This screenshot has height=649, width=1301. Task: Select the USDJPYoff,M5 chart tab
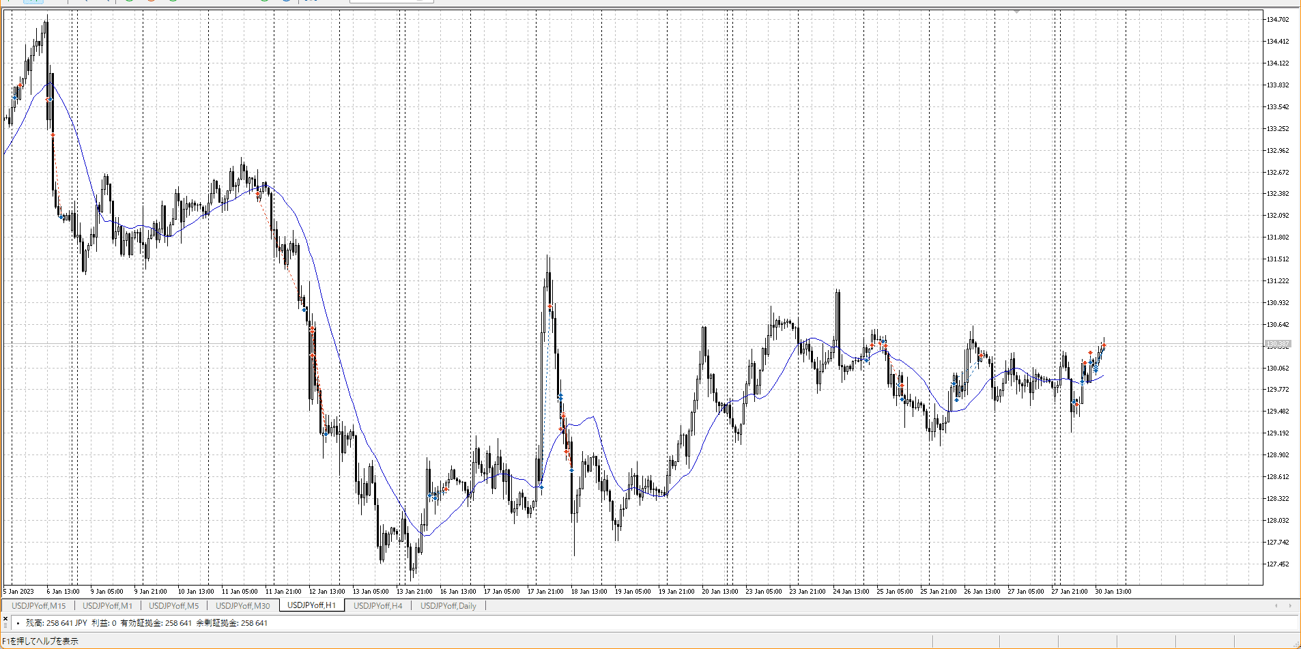pyautogui.click(x=173, y=605)
